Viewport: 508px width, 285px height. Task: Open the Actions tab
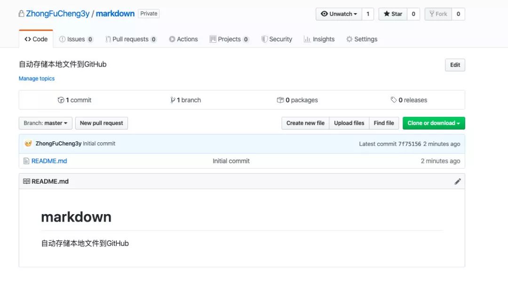[183, 39]
